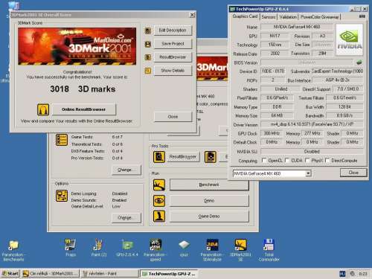Click the Start button on taskbar
The width and height of the screenshot is (372, 279).
pos(10,274)
